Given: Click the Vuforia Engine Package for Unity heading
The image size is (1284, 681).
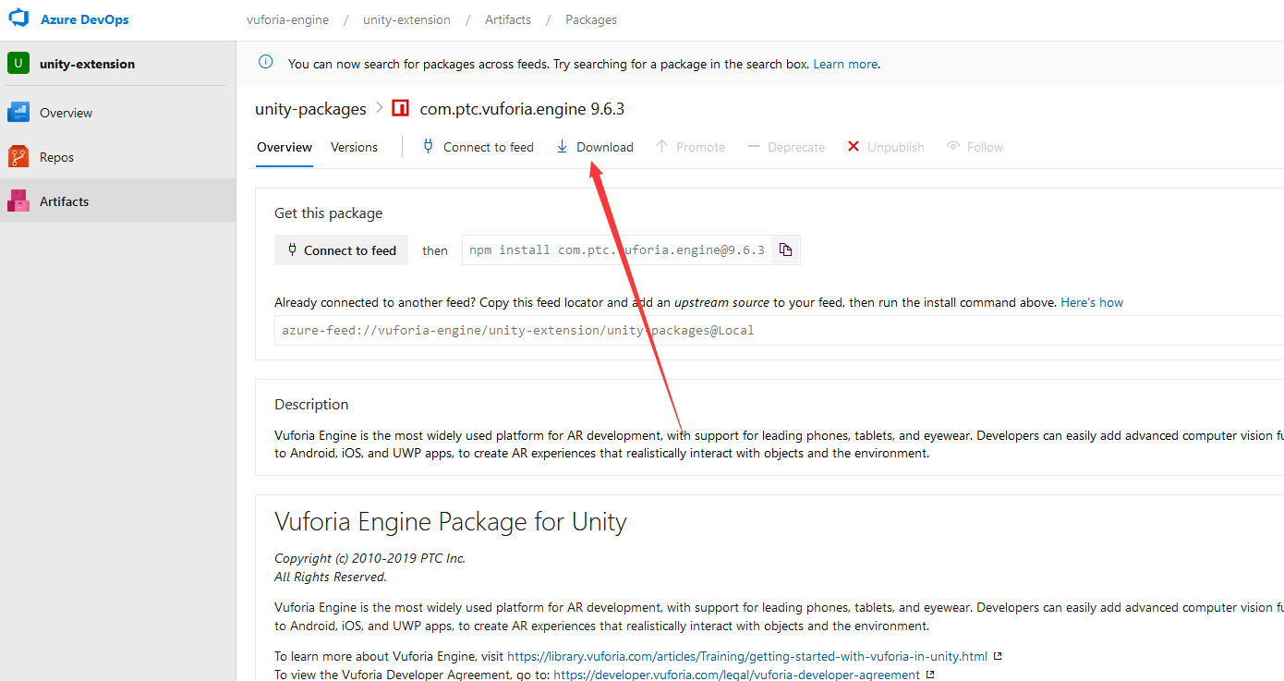Looking at the screenshot, I should [x=451, y=522].
